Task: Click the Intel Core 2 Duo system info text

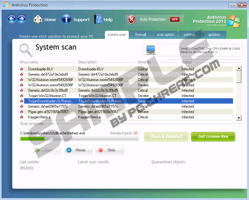Action: pos(210,50)
